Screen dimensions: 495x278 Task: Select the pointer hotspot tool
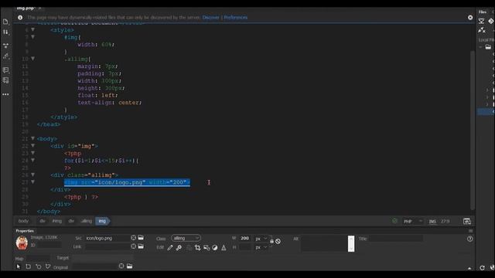pos(19,266)
